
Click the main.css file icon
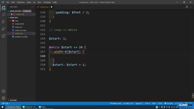pos(13,27)
